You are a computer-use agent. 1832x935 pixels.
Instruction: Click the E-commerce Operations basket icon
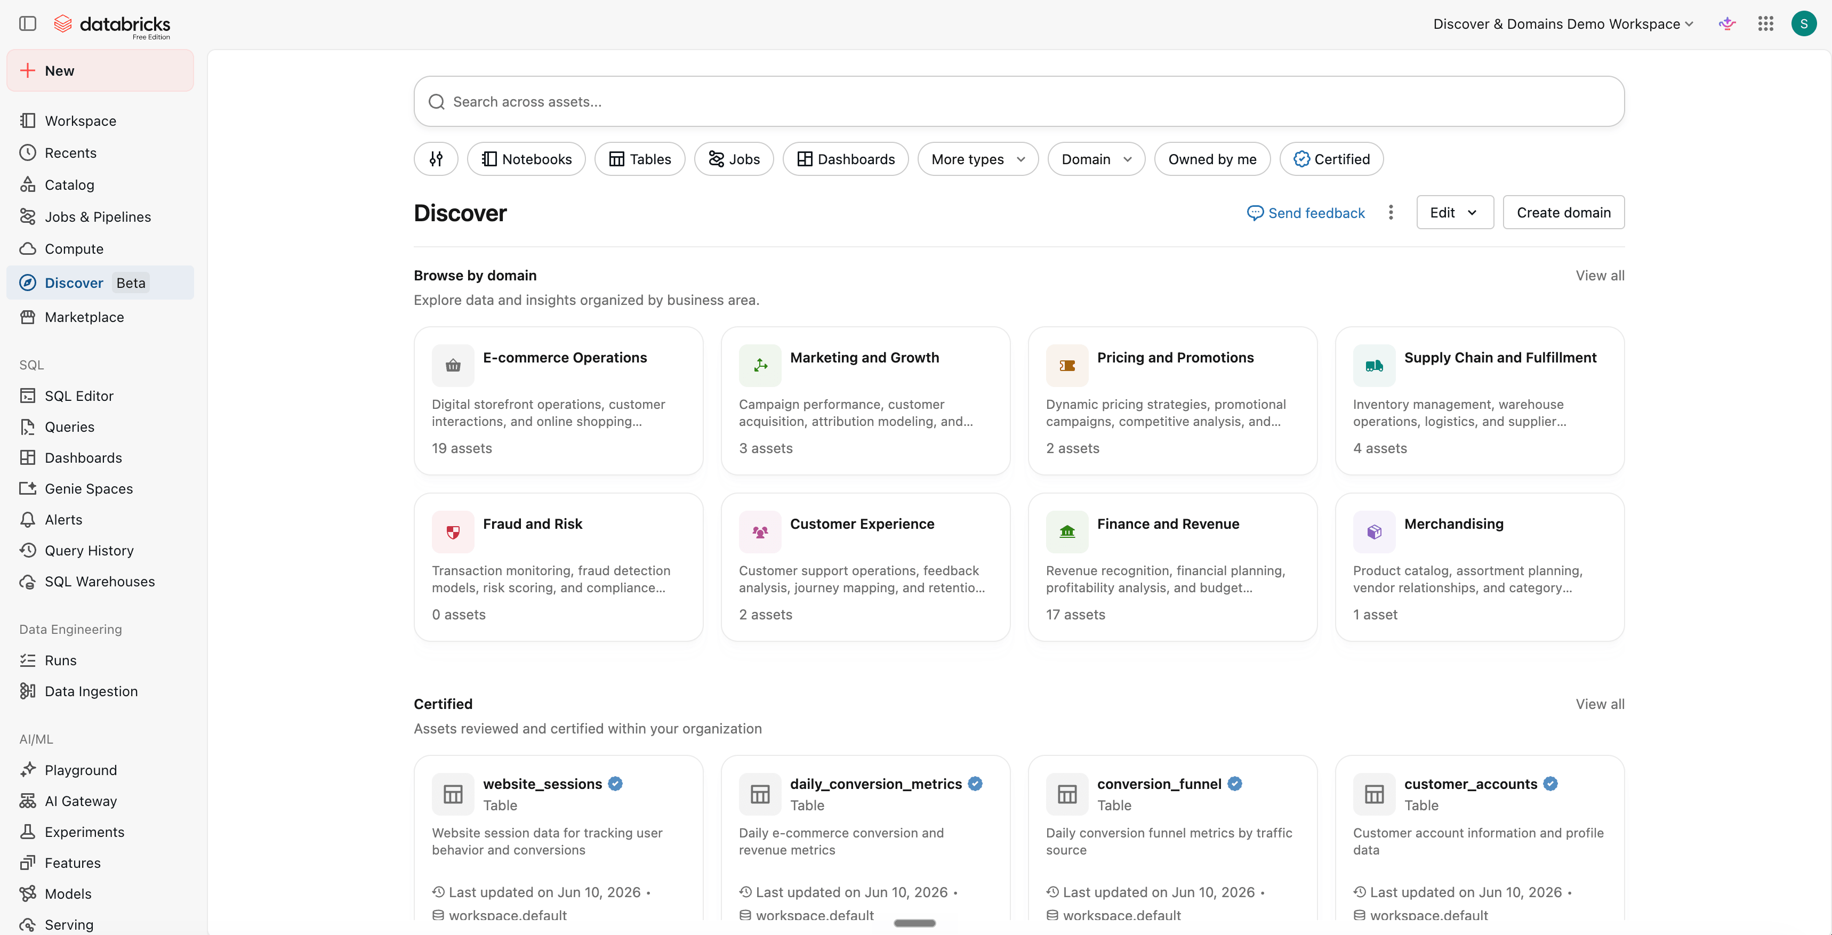point(453,366)
